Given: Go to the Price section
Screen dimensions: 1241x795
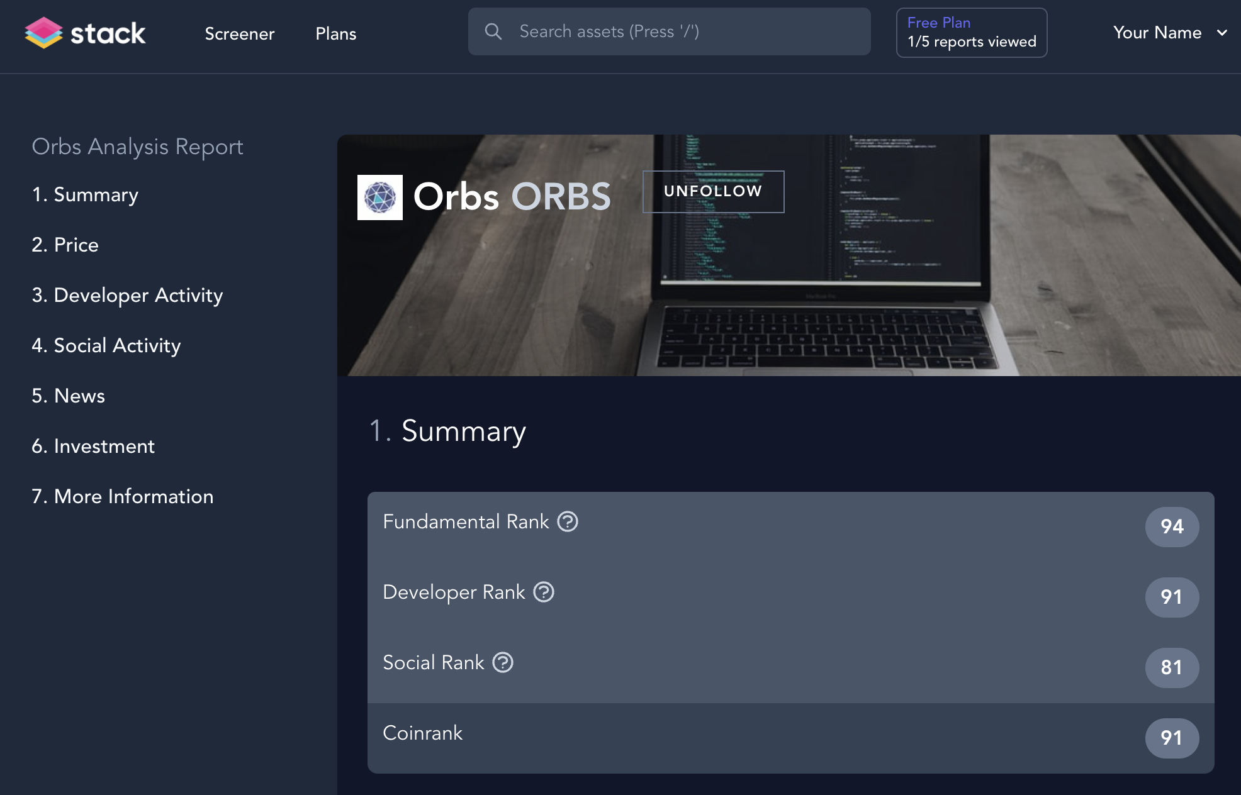Looking at the screenshot, I should 65,245.
